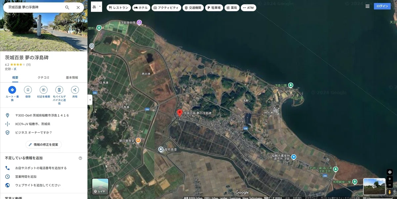
Task: Click the my-location target icon
Action: point(390,172)
